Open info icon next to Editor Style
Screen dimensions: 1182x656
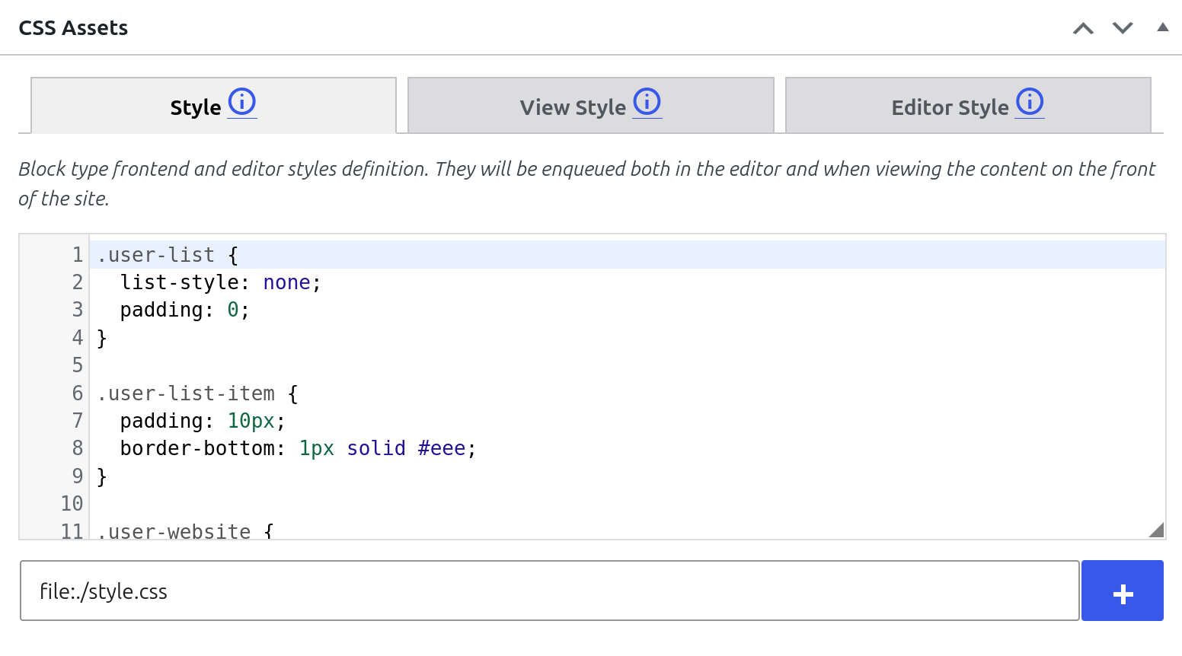click(x=1030, y=101)
